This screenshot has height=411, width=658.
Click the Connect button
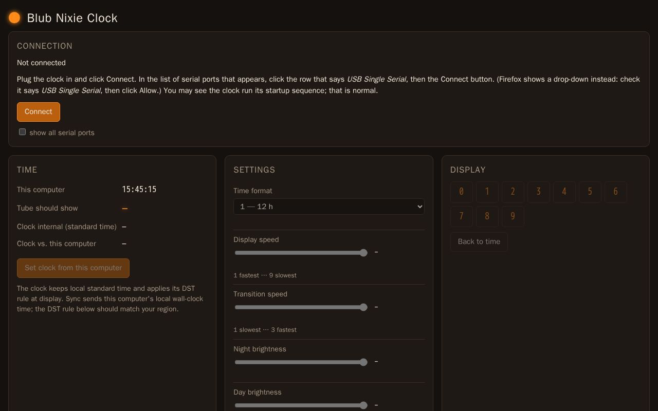(x=39, y=112)
